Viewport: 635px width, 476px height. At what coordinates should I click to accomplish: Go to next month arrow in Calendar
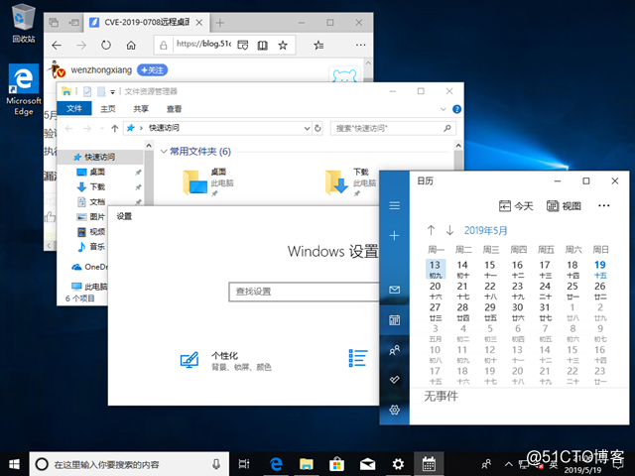click(449, 230)
